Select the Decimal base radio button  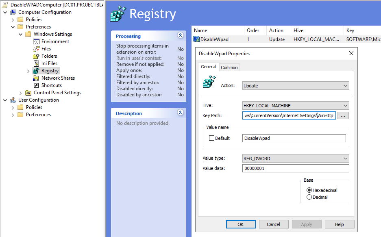[x=309, y=197]
